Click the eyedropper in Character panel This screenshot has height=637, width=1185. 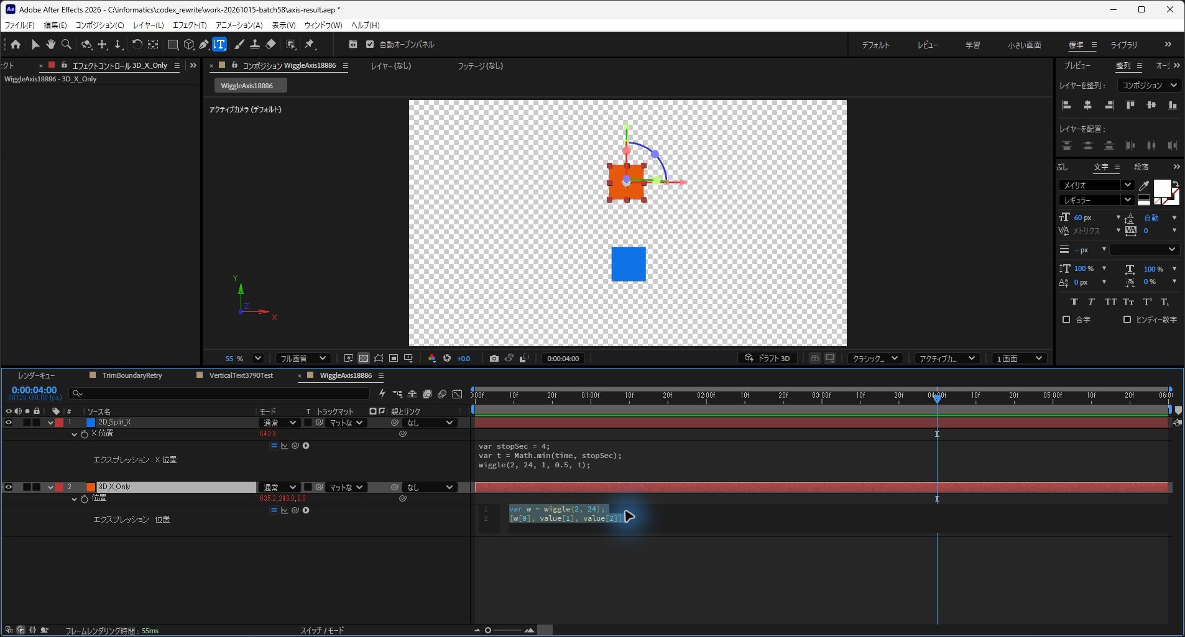click(1144, 185)
